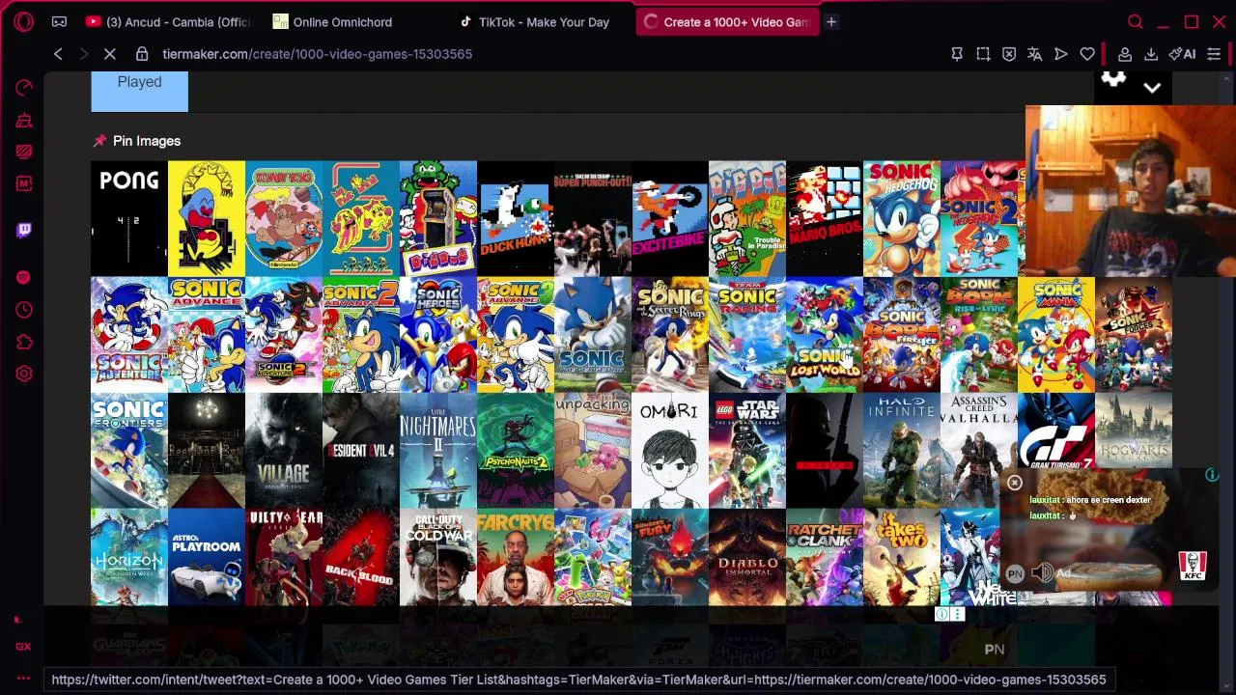Select the Diablo Immortal thumbnail
The width and height of the screenshot is (1236, 695).
tap(747, 557)
